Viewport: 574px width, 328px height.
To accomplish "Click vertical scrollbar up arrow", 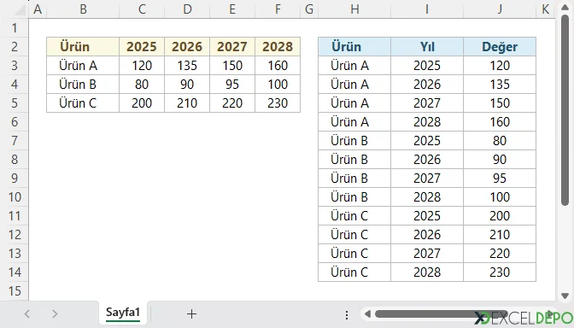I will click(x=565, y=8).
